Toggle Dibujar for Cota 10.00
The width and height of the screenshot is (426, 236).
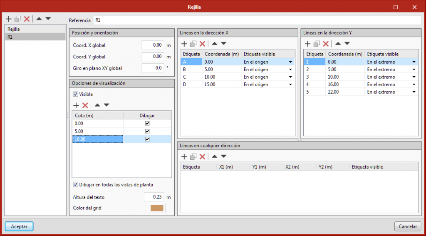pyautogui.click(x=147, y=139)
